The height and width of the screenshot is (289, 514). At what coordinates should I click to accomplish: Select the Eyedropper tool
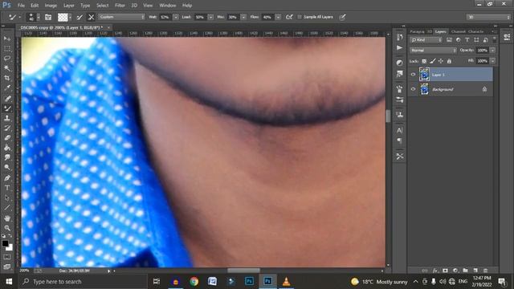pyautogui.click(x=7, y=88)
